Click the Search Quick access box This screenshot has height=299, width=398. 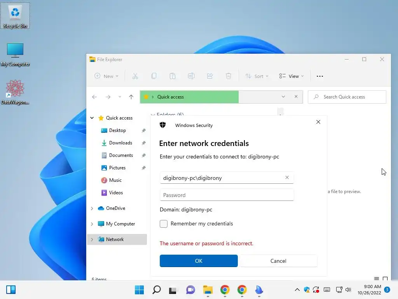(347, 97)
